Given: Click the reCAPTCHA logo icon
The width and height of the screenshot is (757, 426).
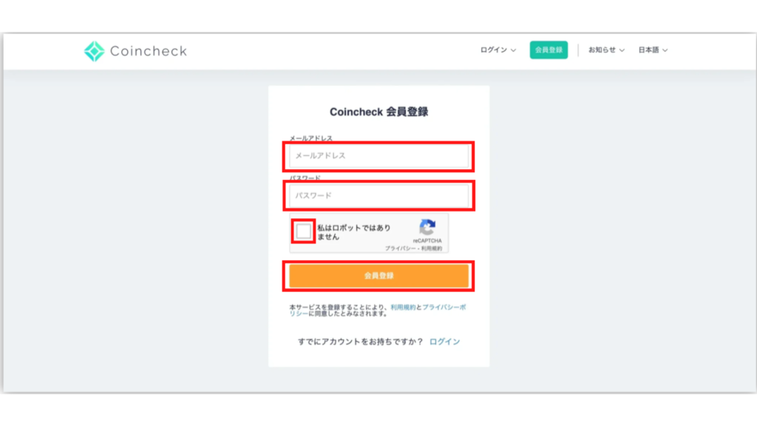Looking at the screenshot, I should click(427, 228).
